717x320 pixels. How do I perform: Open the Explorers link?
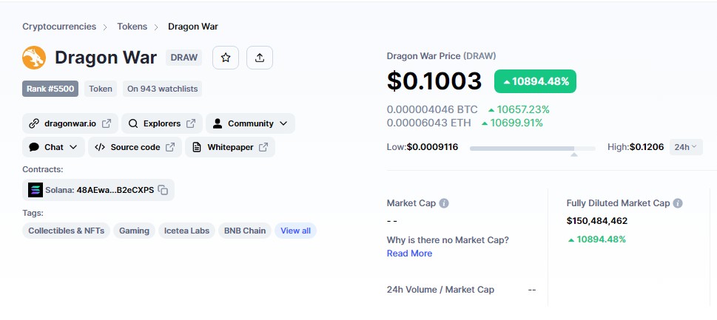point(162,123)
